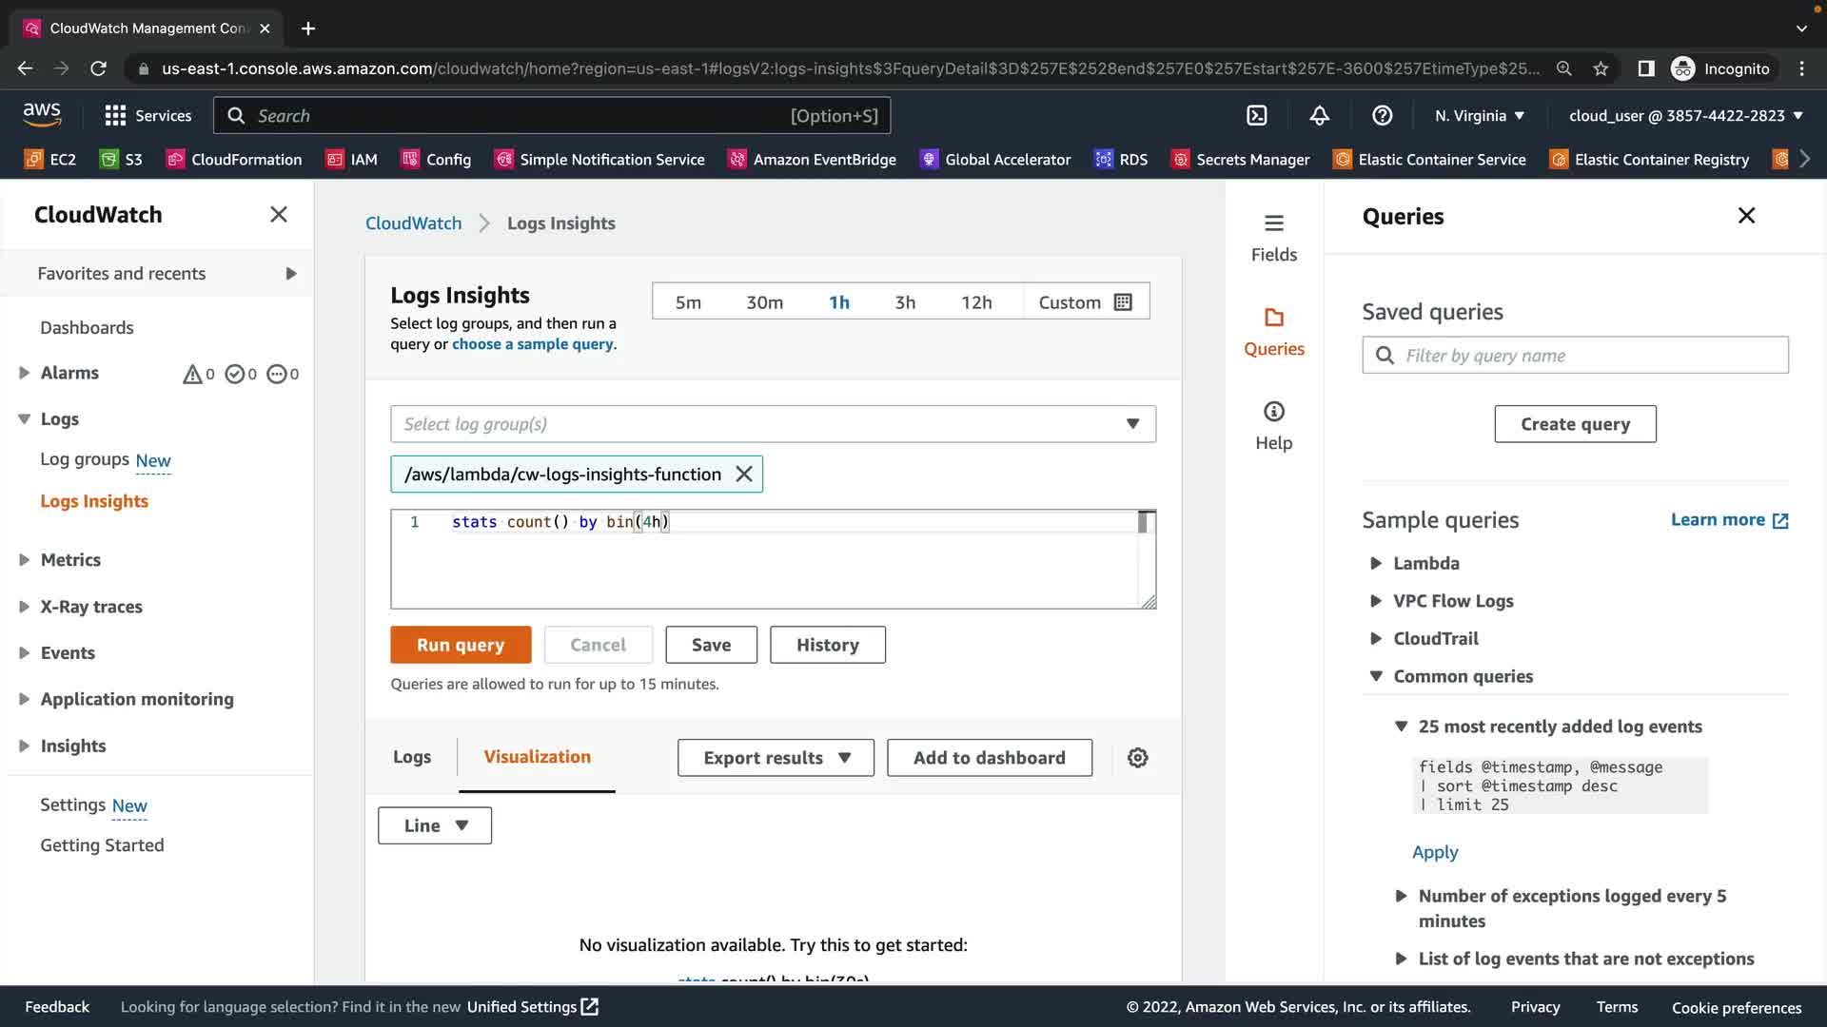Open visualization settings gear icon
Viewport: 1827px width, 1027px height.
click(1137, 758)
